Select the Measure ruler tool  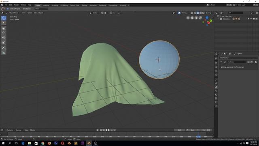coord(4,53)
